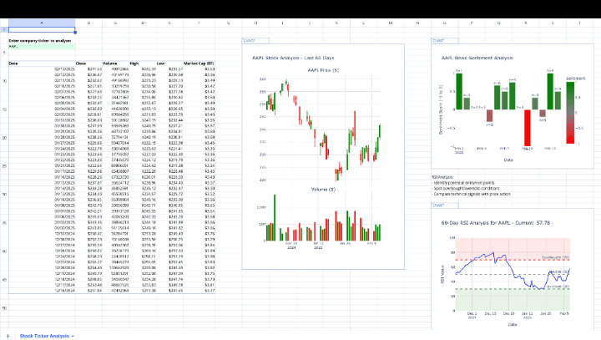Click the last date cell 12/16/2024
Image resolution: width=601 pixels, height=340 pixels.
[x=42, y=291]
